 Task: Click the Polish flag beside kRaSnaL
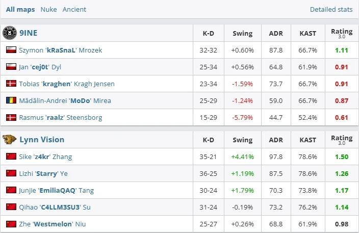pos(10,50)
